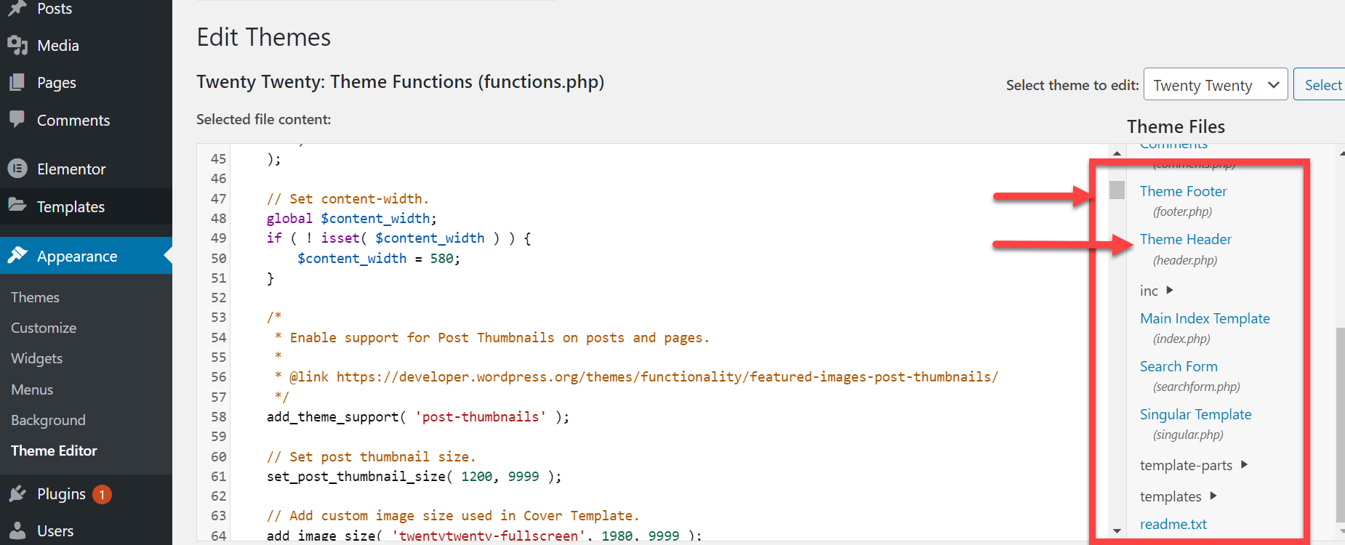Click the Comments bubble icon
Screen dimensions: 1345x545
coord(17,120)
